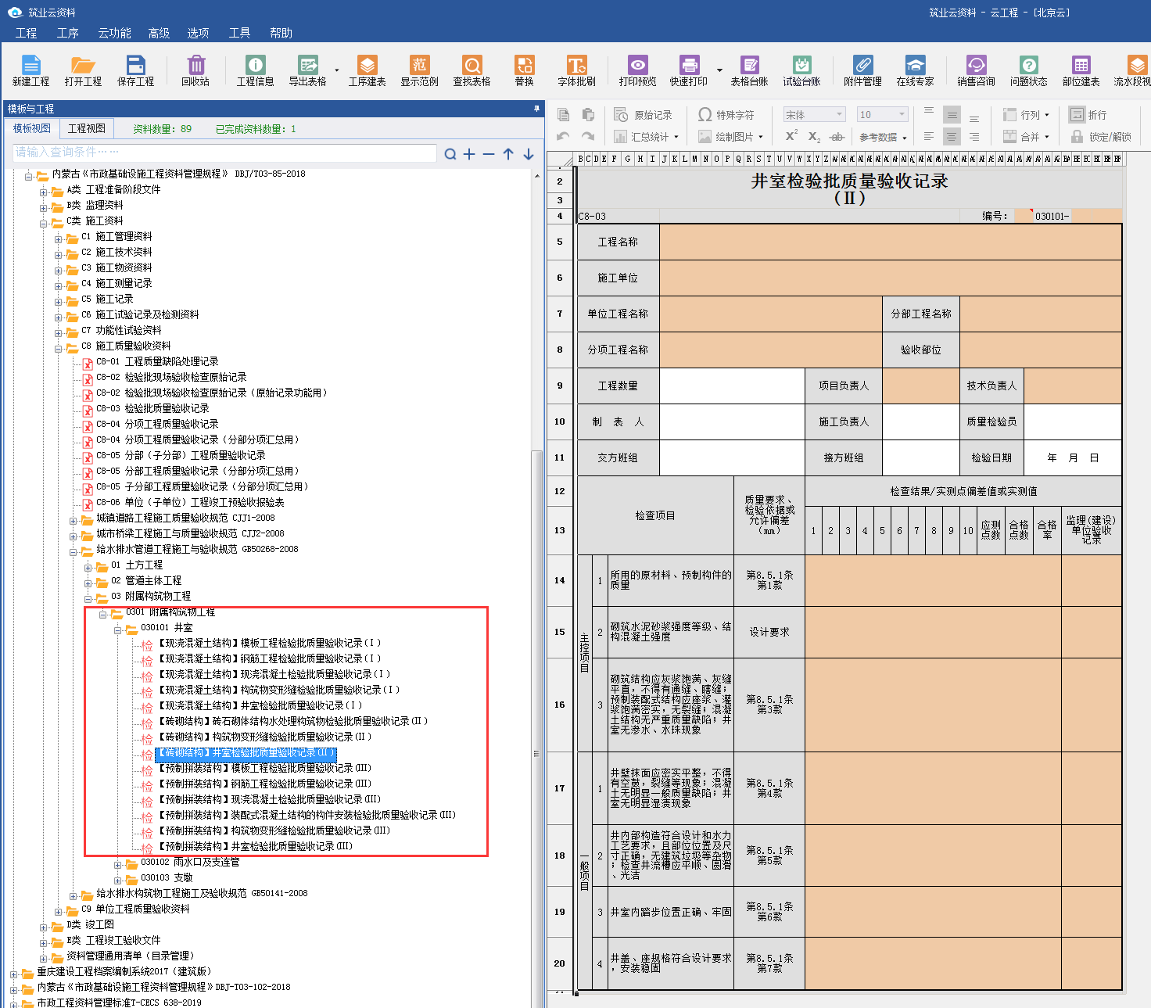Toggle superscript X² formatting
This screenshot has width=1151, height=1008.
(791, 136)
